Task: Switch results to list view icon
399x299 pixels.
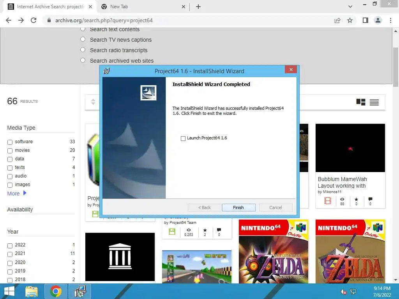Action: coord(374,102)
